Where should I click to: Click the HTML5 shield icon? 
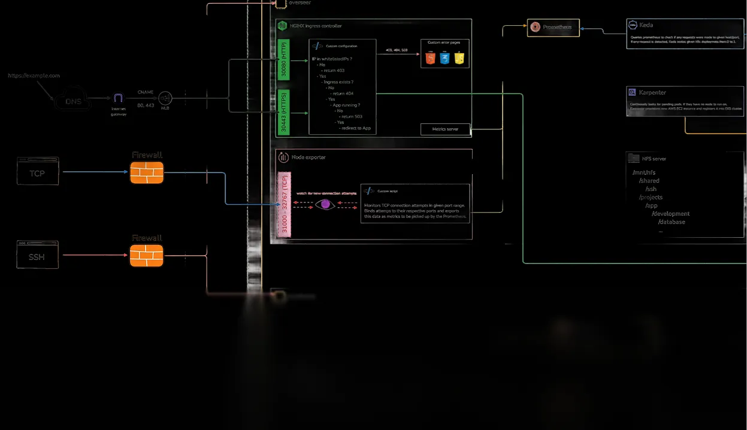tap(430, 59)
